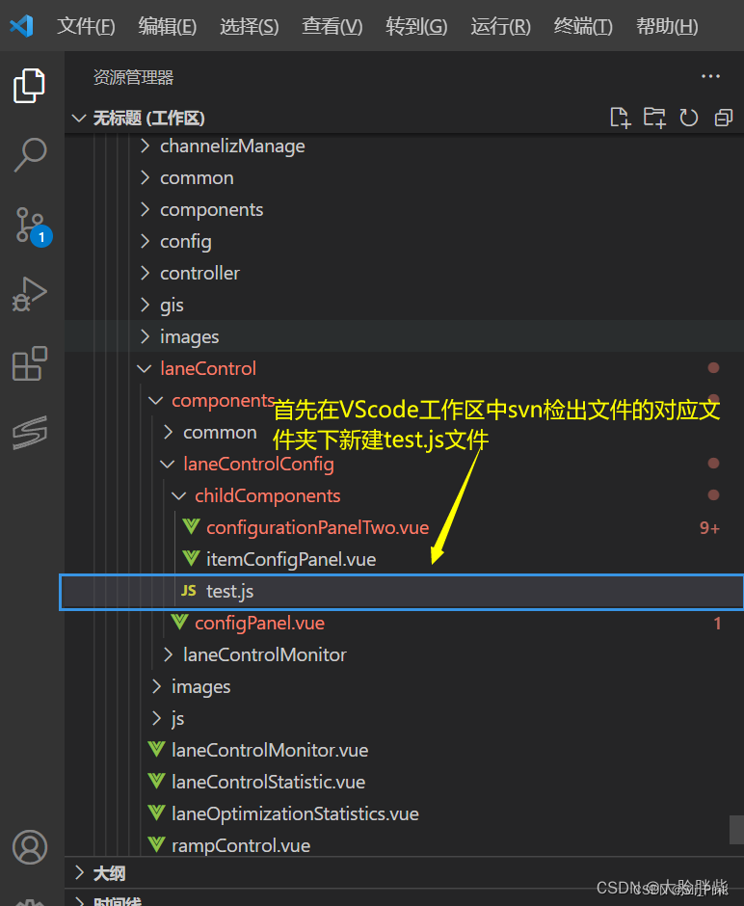
Task: Expand the laneControlMonitor folder
Action: tap(168, 654)
